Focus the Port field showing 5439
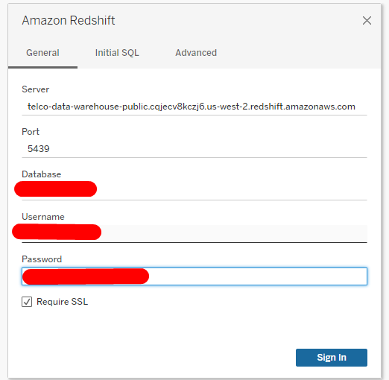Viewport: 389px width, 380px height. [194, 149]
